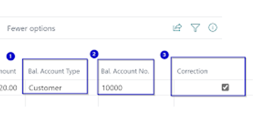Image resolution: width=258 pixels, height=121 pixels.
Task: Open the Bal. Account No. lookup showing 10000
Action: tap(126, 88)
